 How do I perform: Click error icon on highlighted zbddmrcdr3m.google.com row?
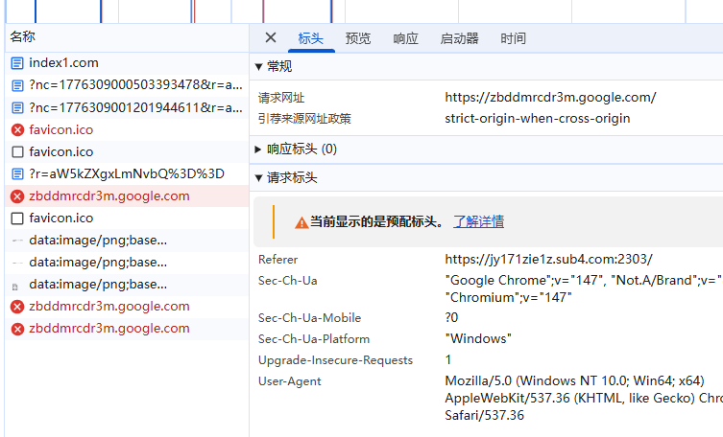coord(17,195)
